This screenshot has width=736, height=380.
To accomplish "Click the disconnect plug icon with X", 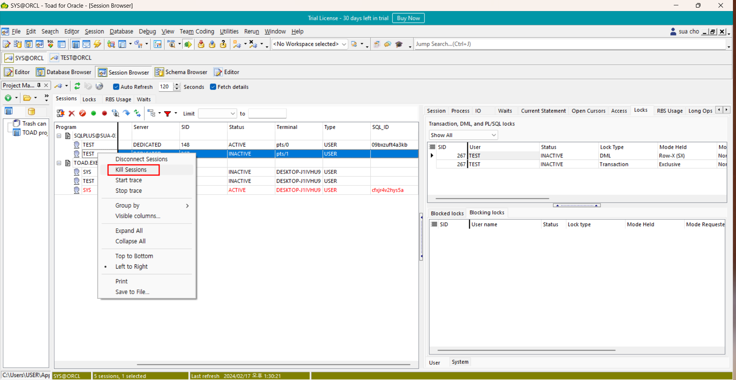I will tap(253, 44).
